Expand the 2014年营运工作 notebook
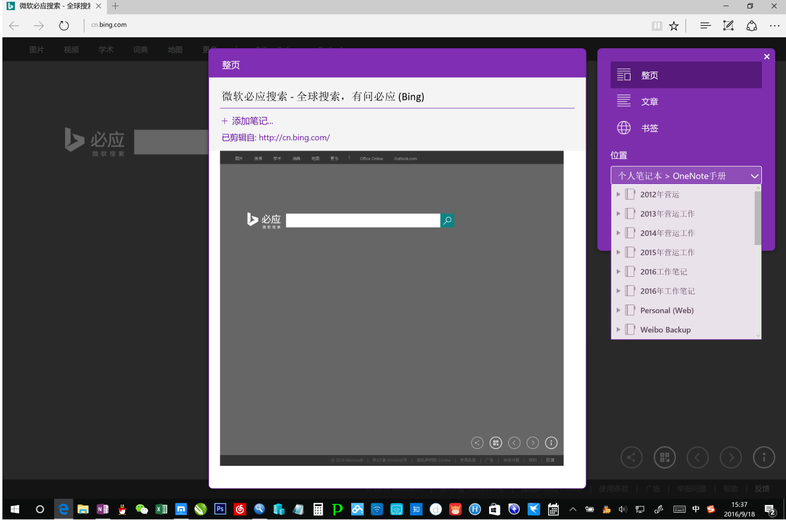Screen dimensions: 786x520 (618, 233)
